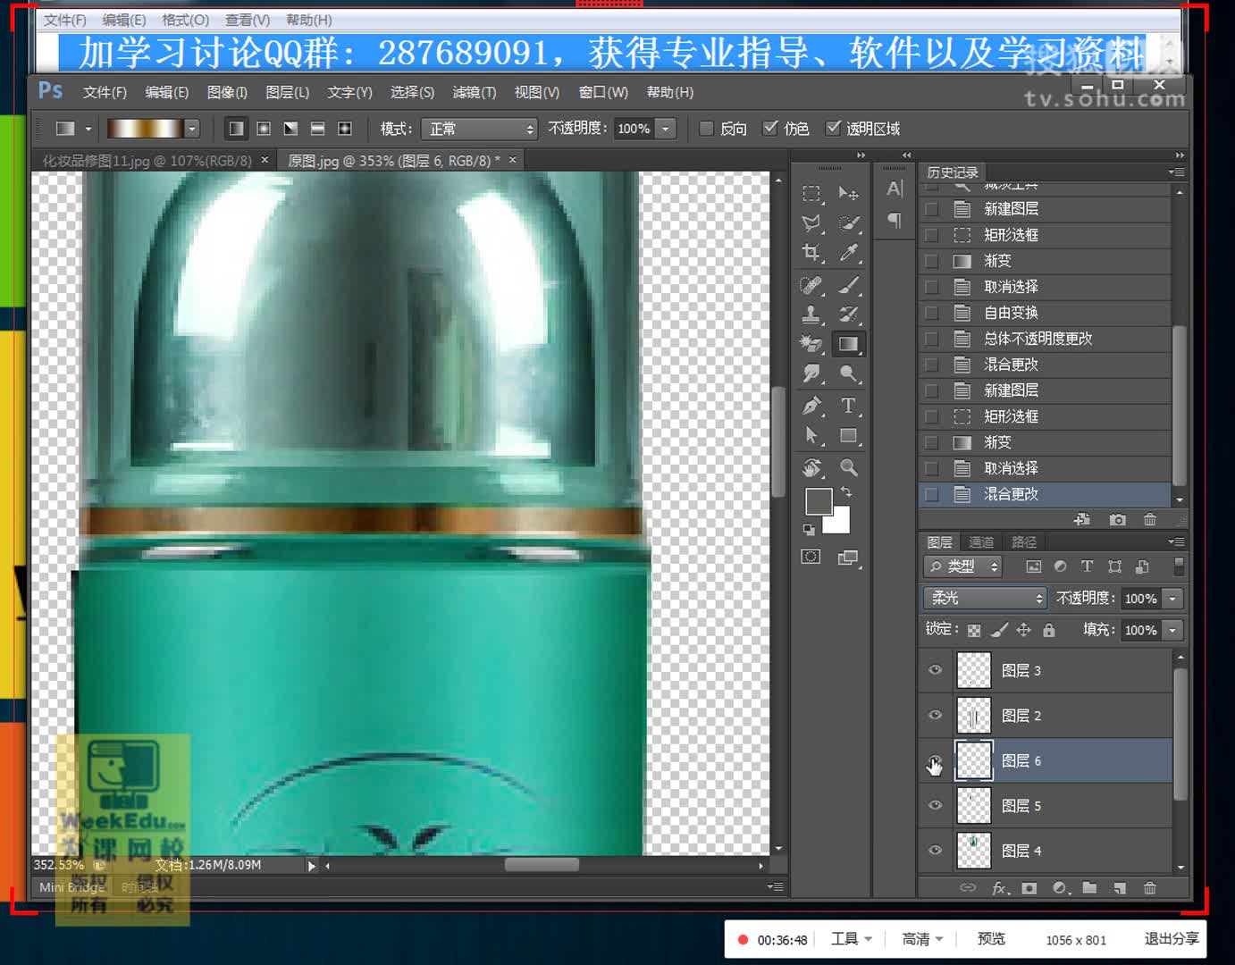Select the Path Selection tool
The width and height of the screenshot is (1235, 965).
(811, 436)
